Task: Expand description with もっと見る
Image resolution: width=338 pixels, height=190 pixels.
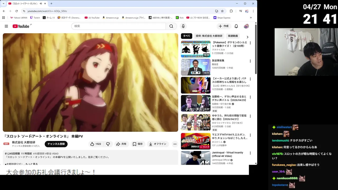Action: tap(32, 164)
